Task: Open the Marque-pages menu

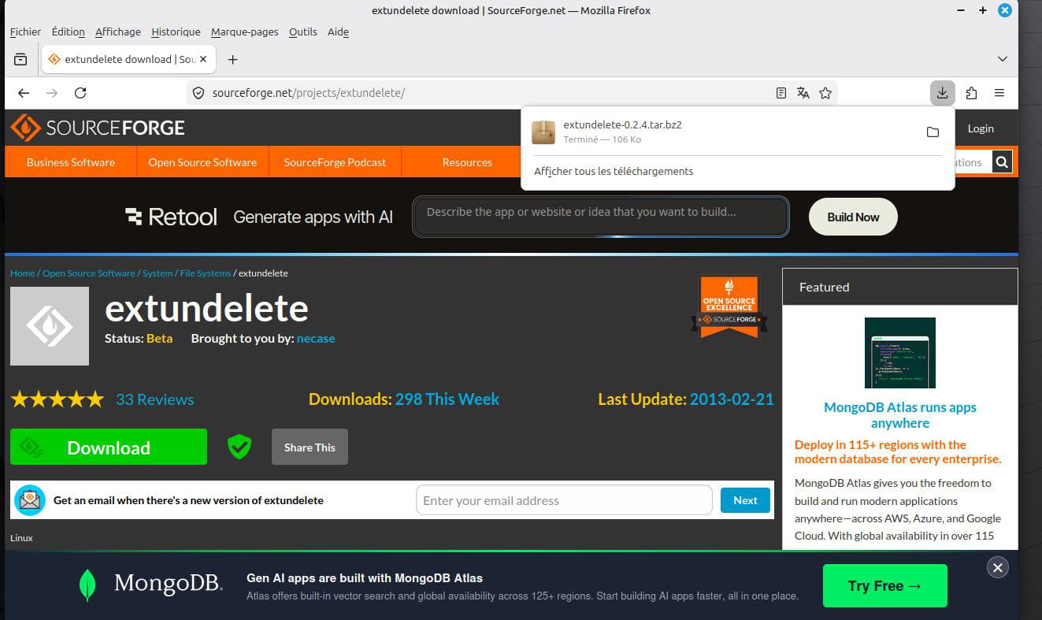Action: (x=245, y=32)
